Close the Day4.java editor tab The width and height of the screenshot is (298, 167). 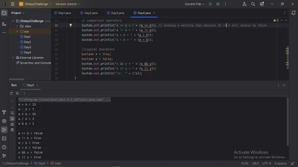(x=154, y=13)
